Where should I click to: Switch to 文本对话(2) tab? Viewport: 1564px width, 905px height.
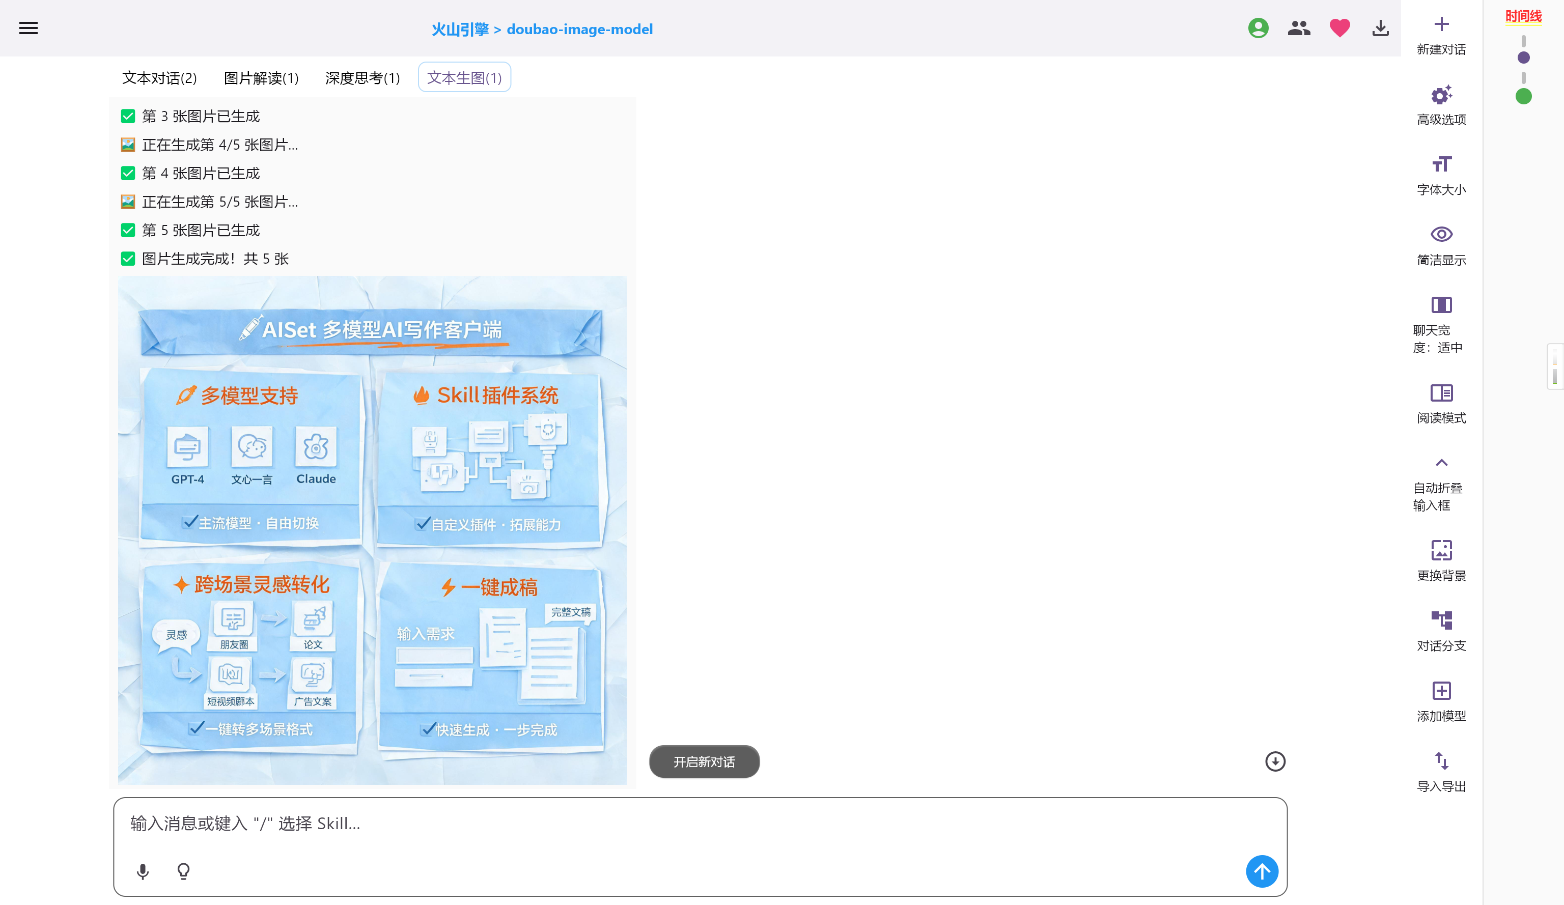[x=159, y=77]
